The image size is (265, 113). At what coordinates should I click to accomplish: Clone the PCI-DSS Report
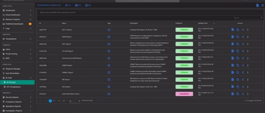click(x=238, y=51)
